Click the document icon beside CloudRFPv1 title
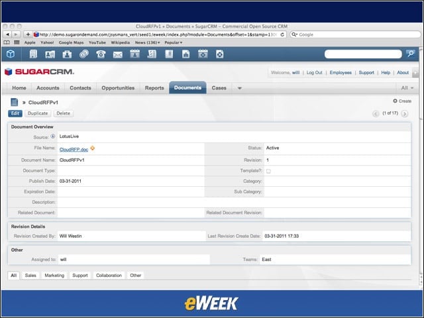 pyautogui.click(x=15, y=102)
